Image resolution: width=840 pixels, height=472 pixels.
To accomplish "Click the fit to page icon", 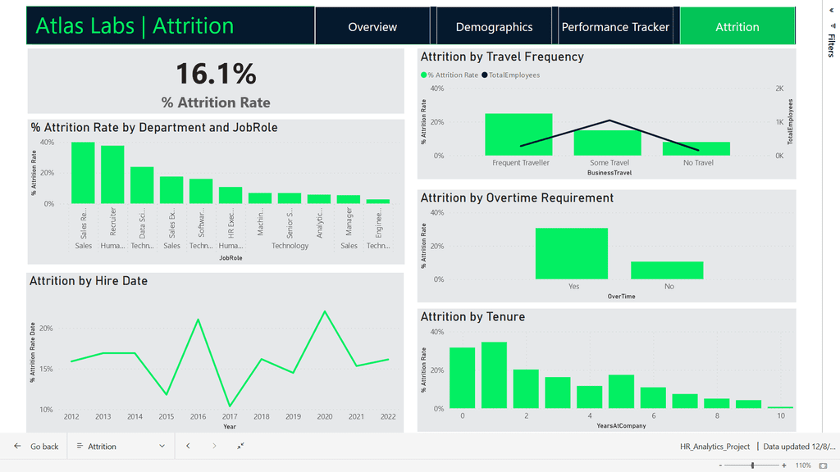I will coord(823,465).
